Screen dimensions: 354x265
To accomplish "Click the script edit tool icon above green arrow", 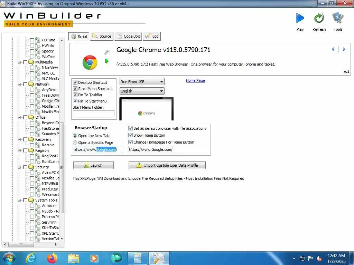I will coord(107,52).
